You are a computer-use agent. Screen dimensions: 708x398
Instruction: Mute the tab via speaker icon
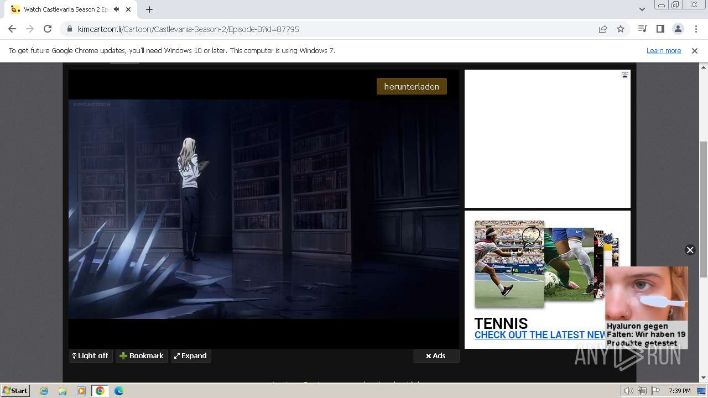pyautogui.click(x=116, y=9)
